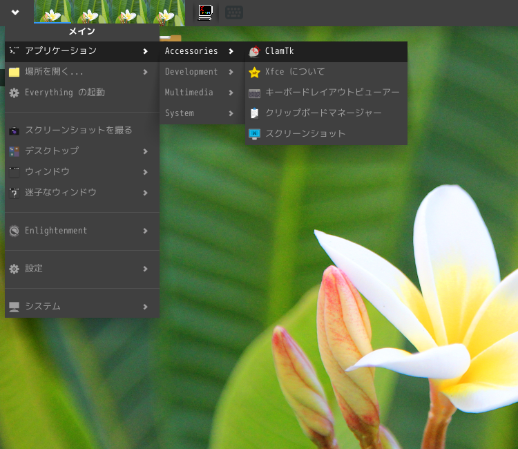Open the 迷子なウィンドウ menu entry

point(82,193)
